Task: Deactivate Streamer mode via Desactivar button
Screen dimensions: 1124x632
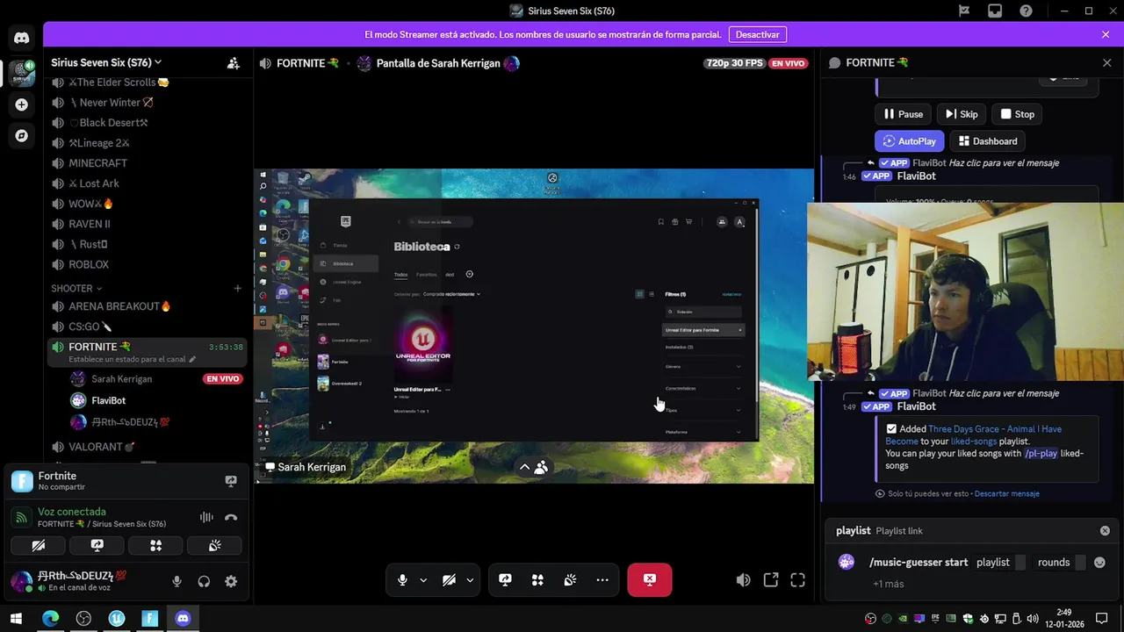Action: click(757, 34)
